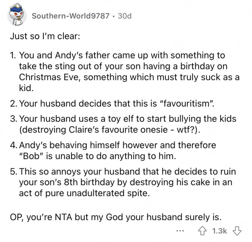Click the 1.3k vote score
The image size is (252, 242).
pos(219,231)
